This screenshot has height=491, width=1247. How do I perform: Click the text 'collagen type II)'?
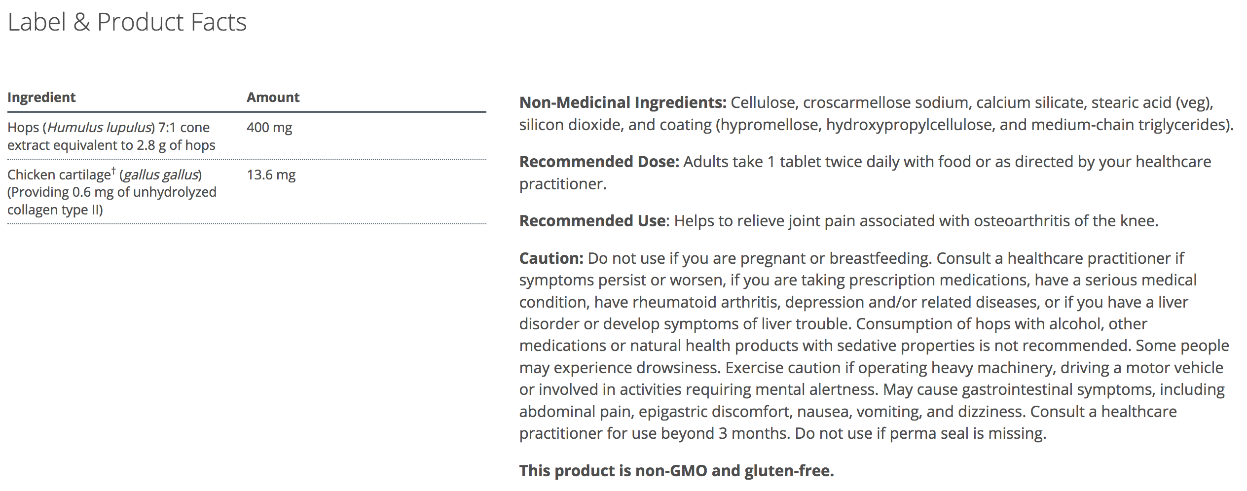click(55, 210)
